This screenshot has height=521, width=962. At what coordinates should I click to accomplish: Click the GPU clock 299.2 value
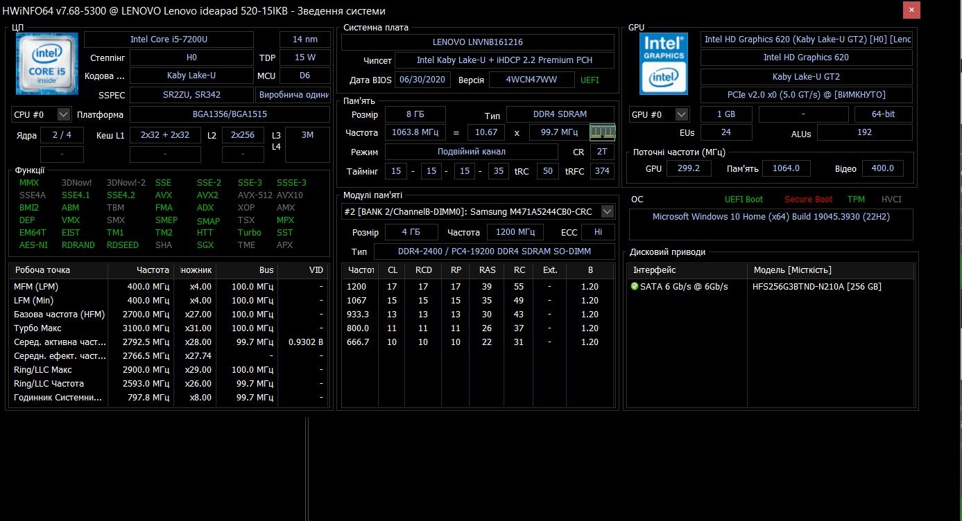click(689, 168)
